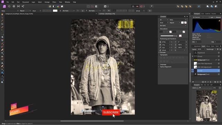Apply Auto Colours from toolbar

(58, 6)
